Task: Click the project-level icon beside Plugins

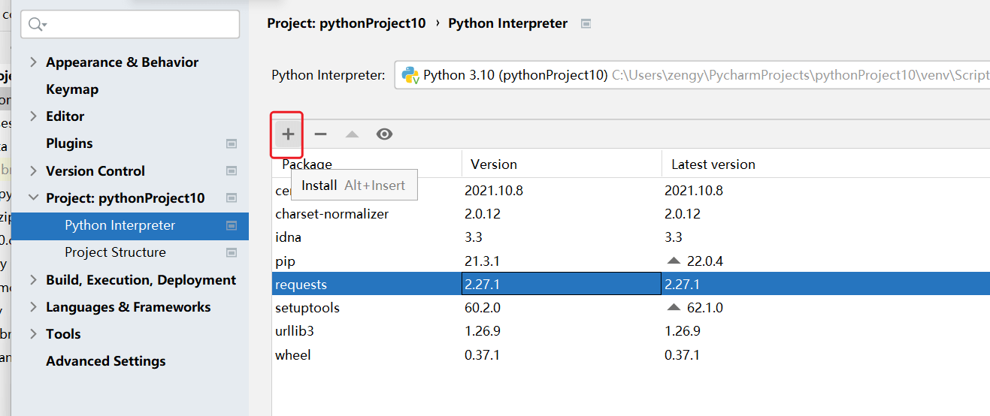Action: pos(232,143)
